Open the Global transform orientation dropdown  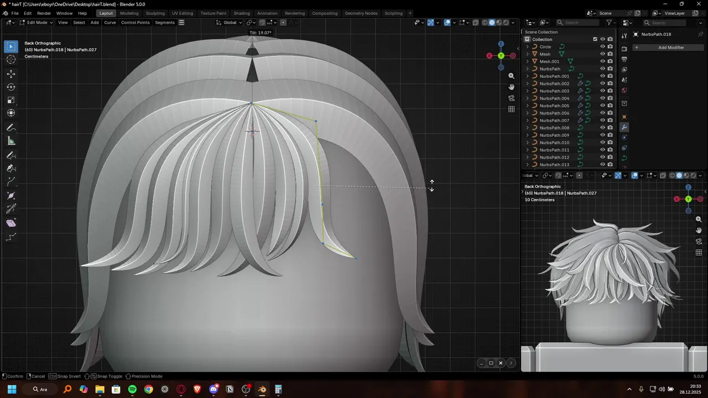(x=229, y=23)
